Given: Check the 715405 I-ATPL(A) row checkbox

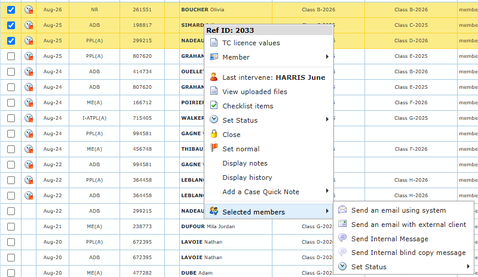Looking at the screenshot, I should [x=11, y=119].
